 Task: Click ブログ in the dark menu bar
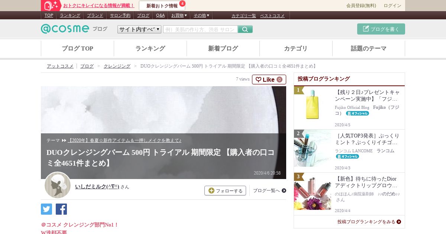tap(143, 15)
